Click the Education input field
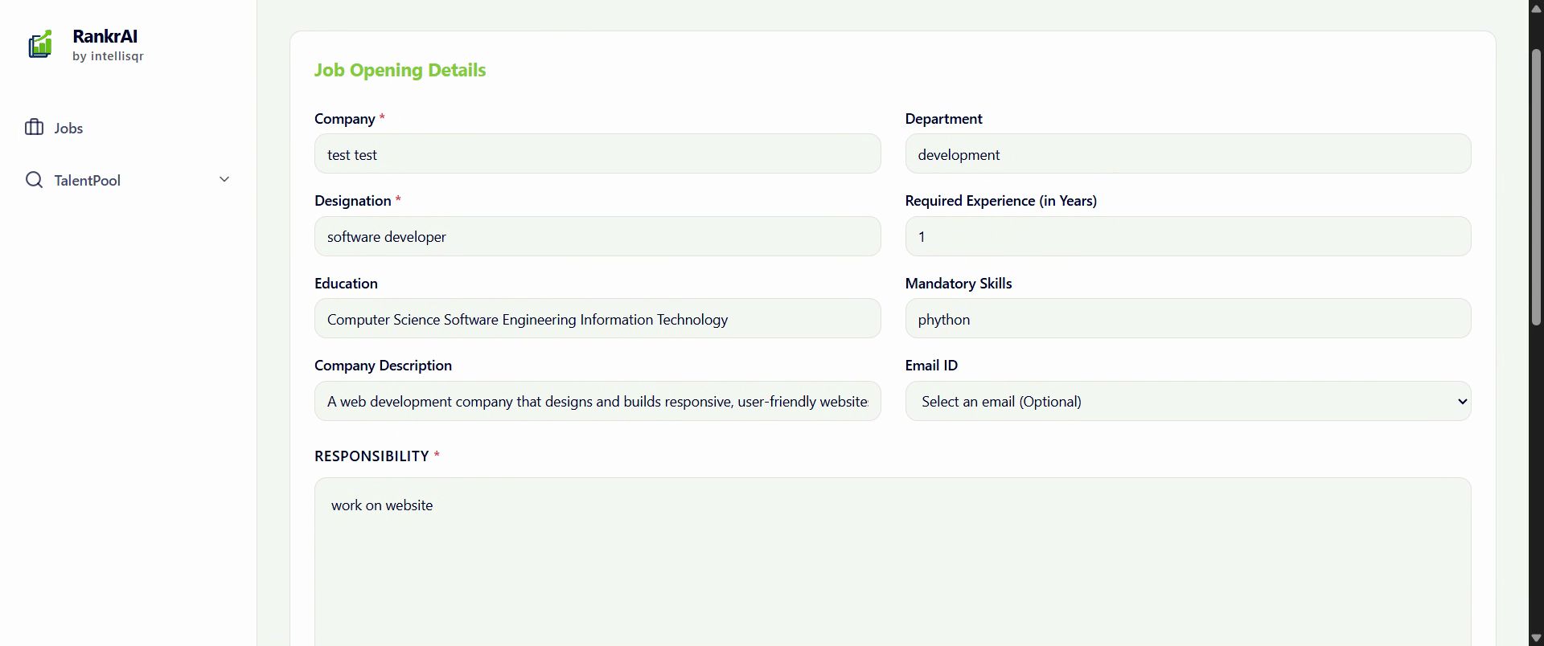The width and height of the screenshot is (1544, 646). [597, 319]
